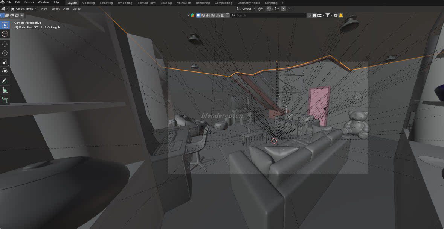Screen dimensions: 444x229
Task: Click the magnifier icon in the search bar
Action: point(233,15)
